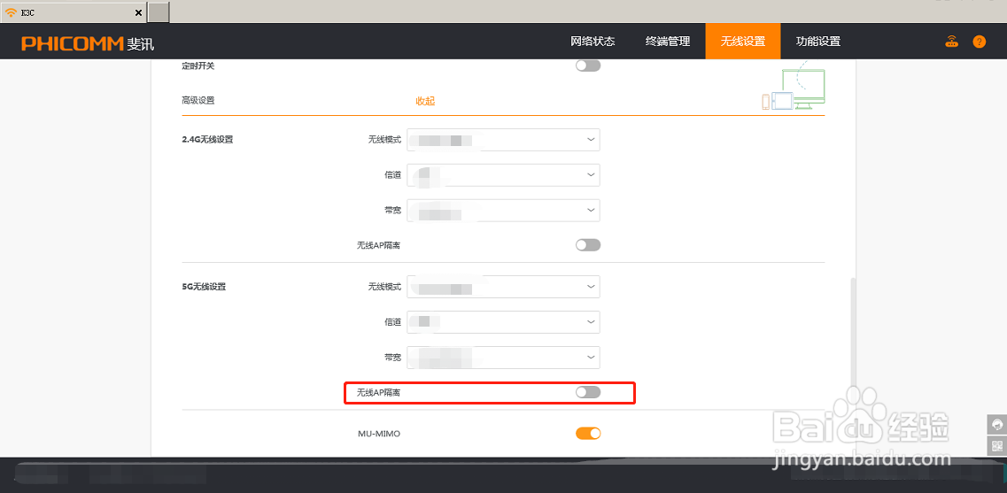Switch to 网络状态 tab
The height and width of the screenshot is (493, 1007).
pos(593,42)
